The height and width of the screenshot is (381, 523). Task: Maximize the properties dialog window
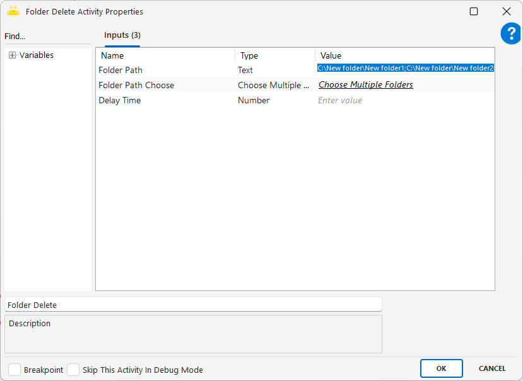tap(474, 11)
